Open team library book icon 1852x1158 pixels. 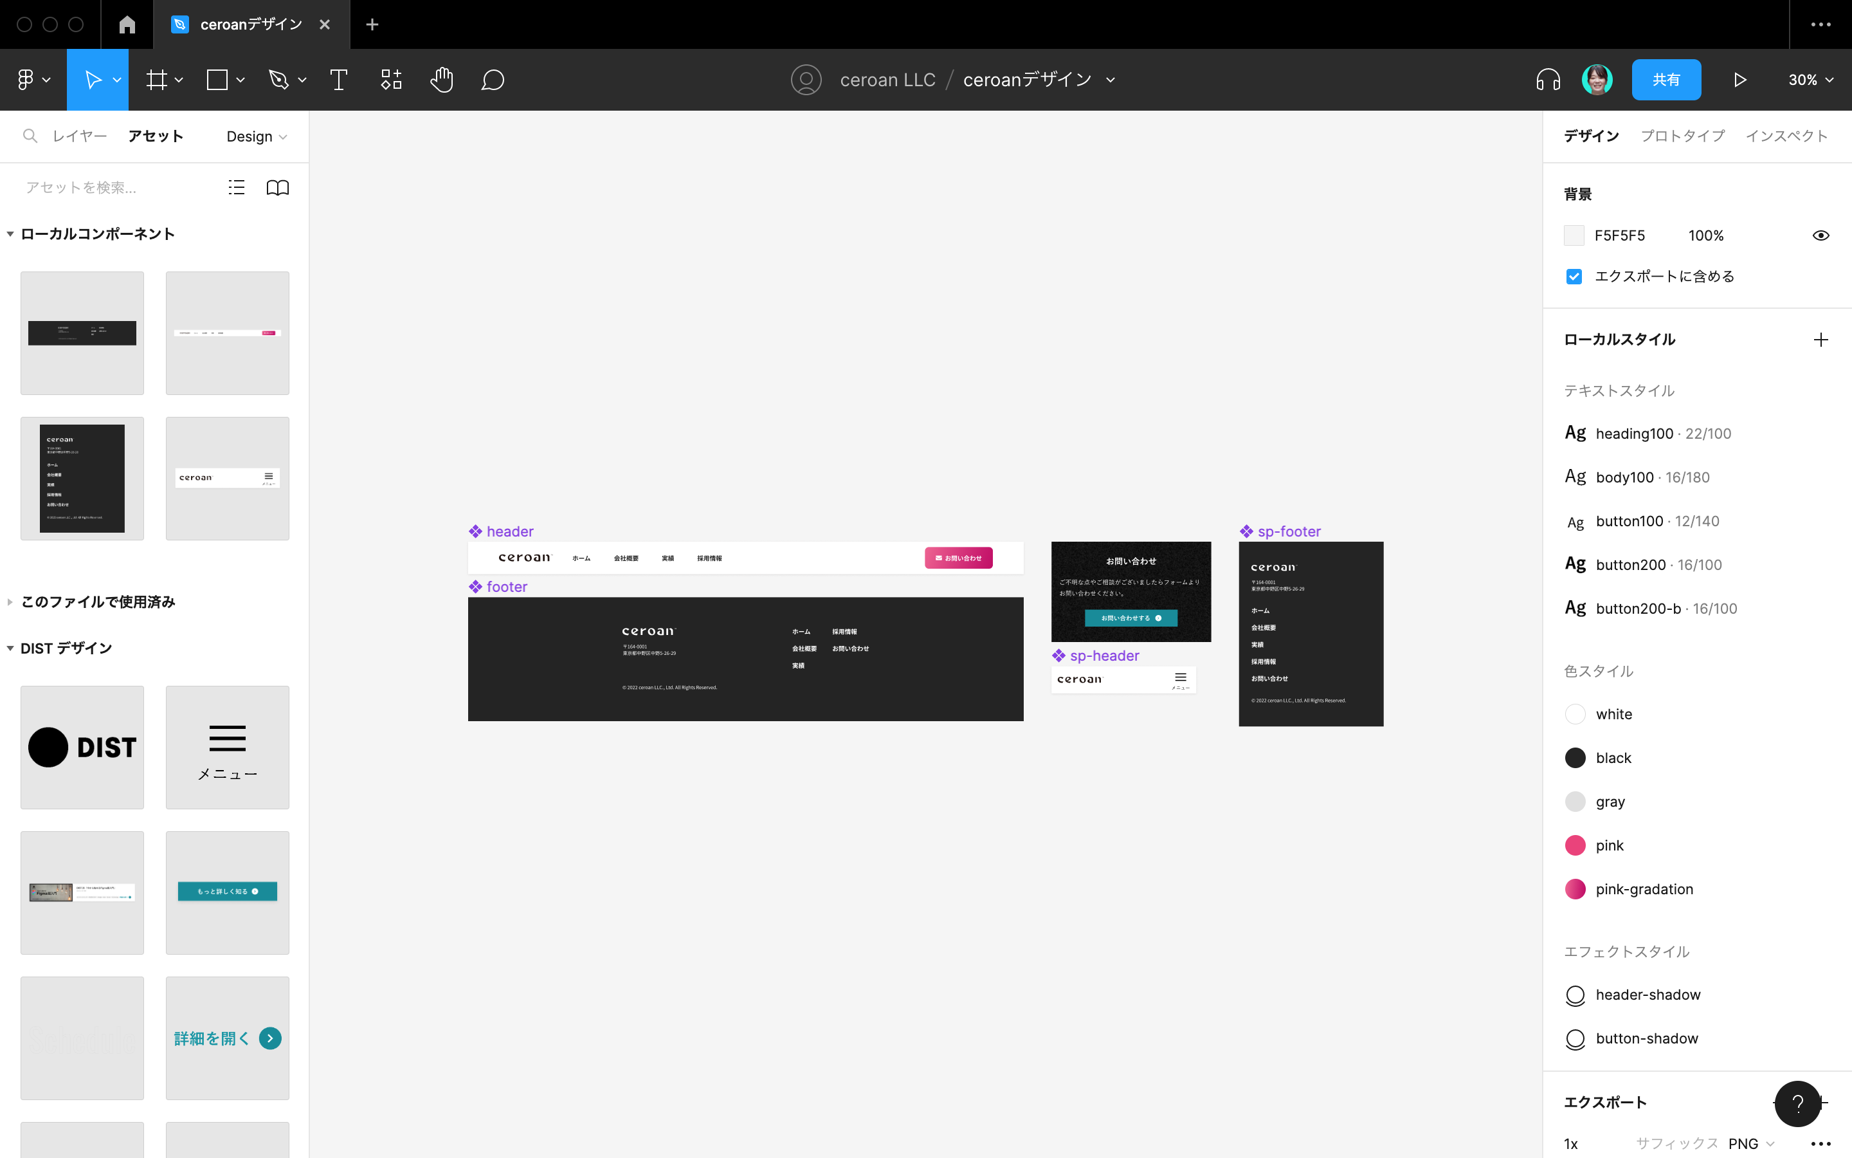click(x=278, y=188)
